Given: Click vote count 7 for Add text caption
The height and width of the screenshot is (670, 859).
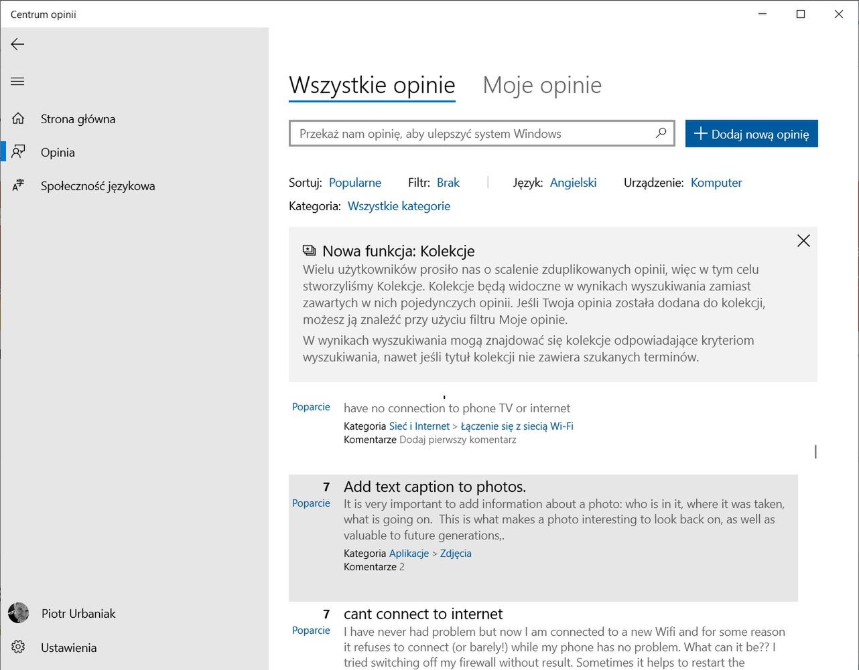Looking at the screenshot, I should (x=326, y=487).
